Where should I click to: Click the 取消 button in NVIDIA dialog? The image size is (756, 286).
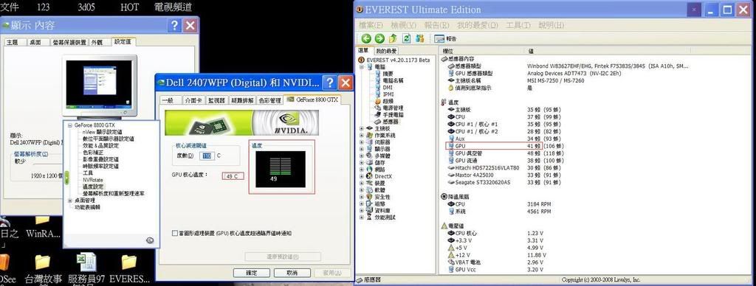(292, 273)
